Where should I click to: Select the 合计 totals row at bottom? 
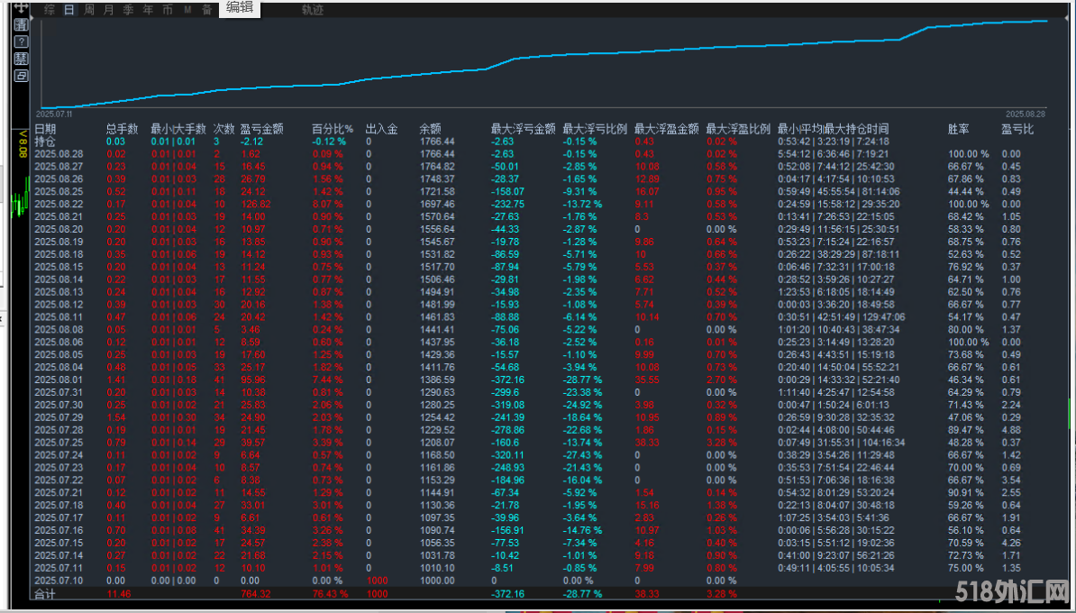coord(45,594)
